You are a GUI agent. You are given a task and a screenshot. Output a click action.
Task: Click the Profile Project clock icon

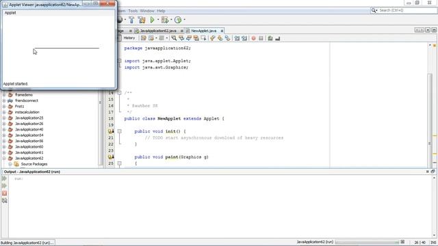[x=178, y=20]
